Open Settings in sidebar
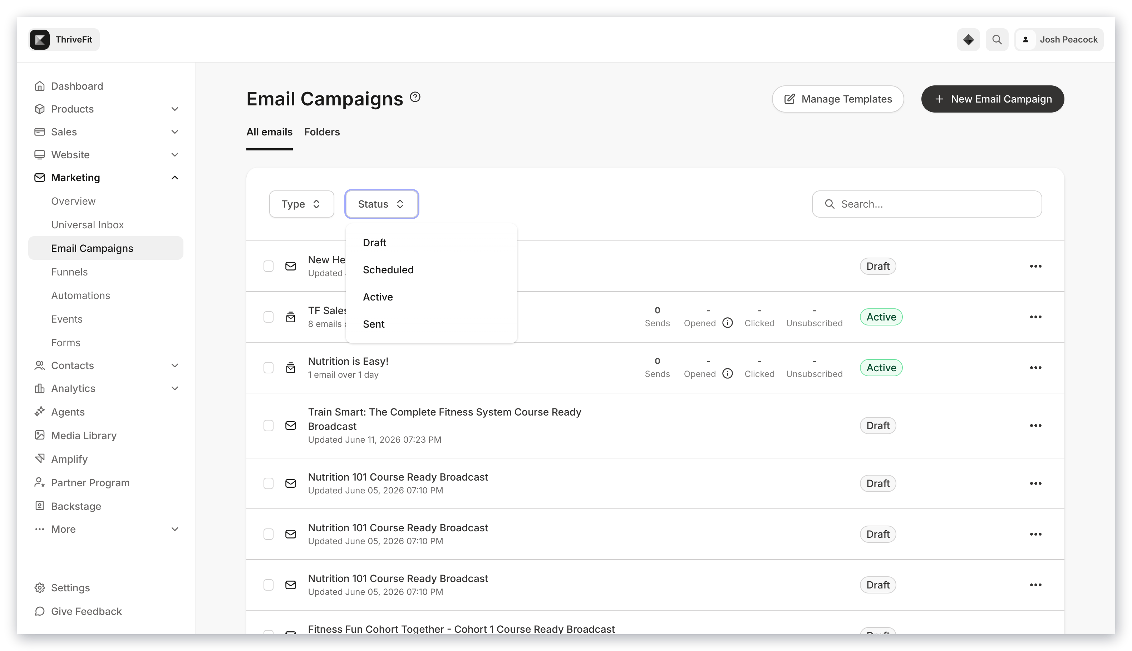1132x651 pixels. click(70, 587)
